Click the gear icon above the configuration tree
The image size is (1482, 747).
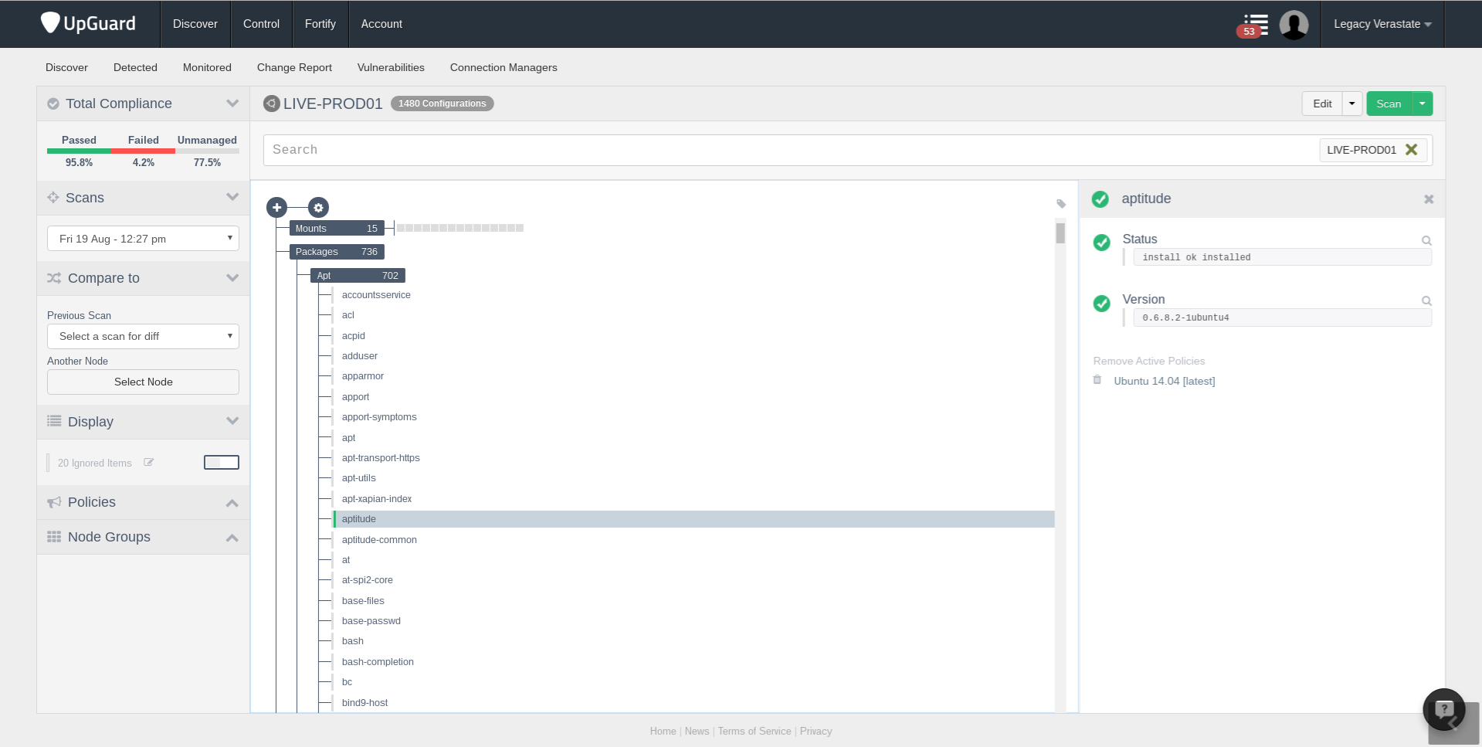pos(318,207)
